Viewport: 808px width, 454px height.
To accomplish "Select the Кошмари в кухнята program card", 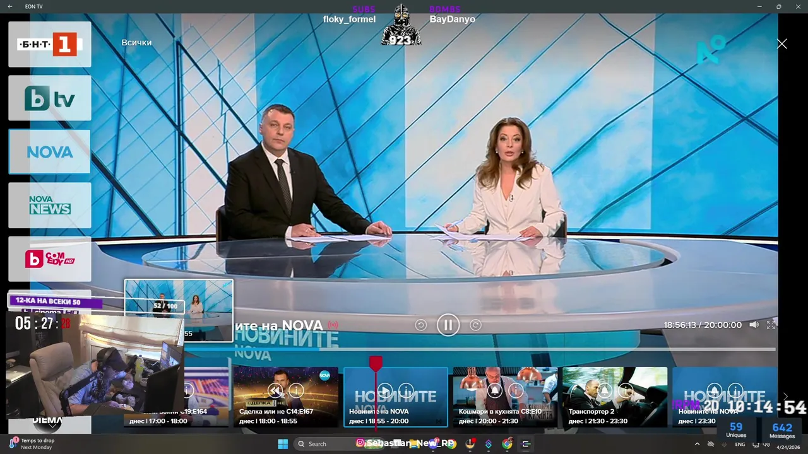I will pyautogui.click(x=505, y=397).
